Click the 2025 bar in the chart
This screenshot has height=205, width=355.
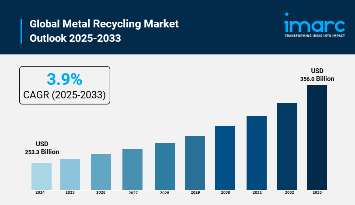pos(70,174)
